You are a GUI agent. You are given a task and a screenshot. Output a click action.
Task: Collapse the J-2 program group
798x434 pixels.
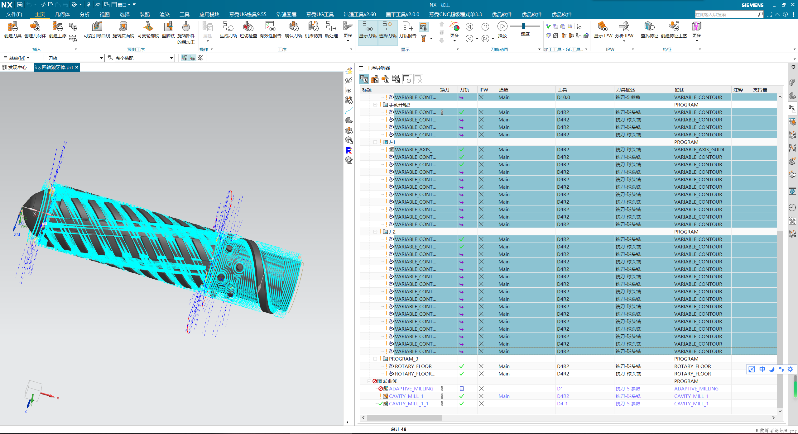375,232
